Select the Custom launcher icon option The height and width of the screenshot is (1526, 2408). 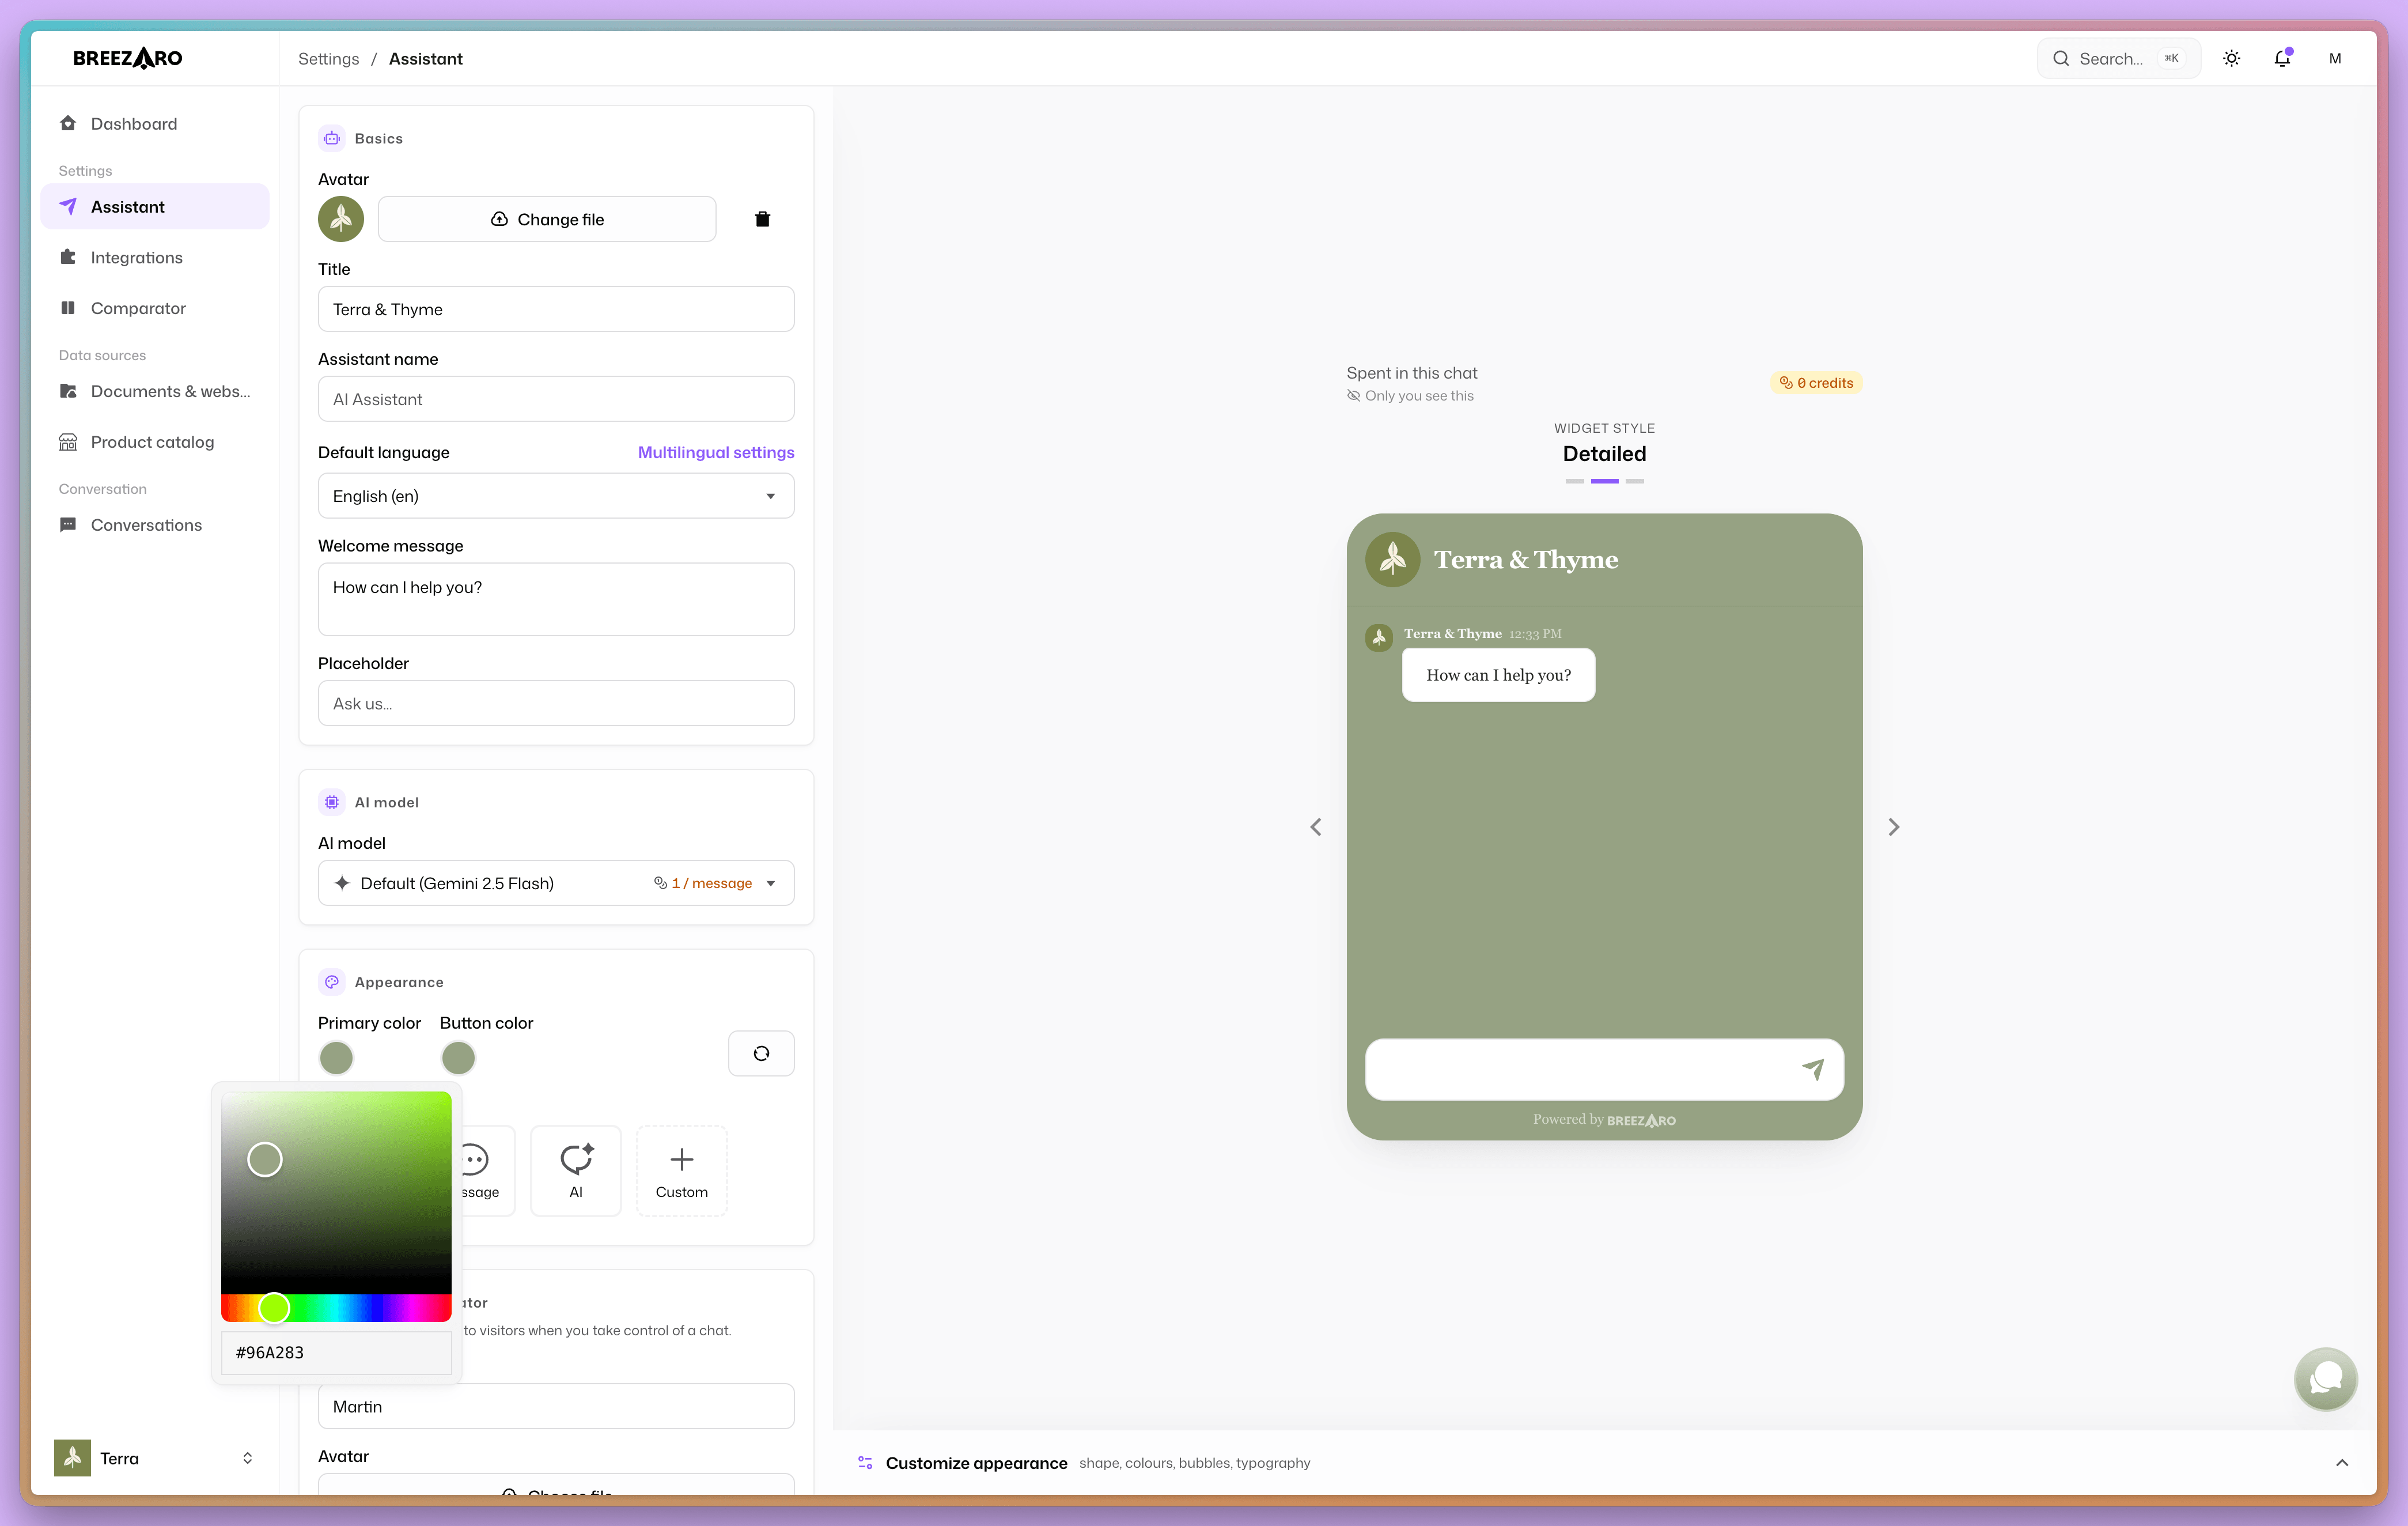click(682, 1171)
